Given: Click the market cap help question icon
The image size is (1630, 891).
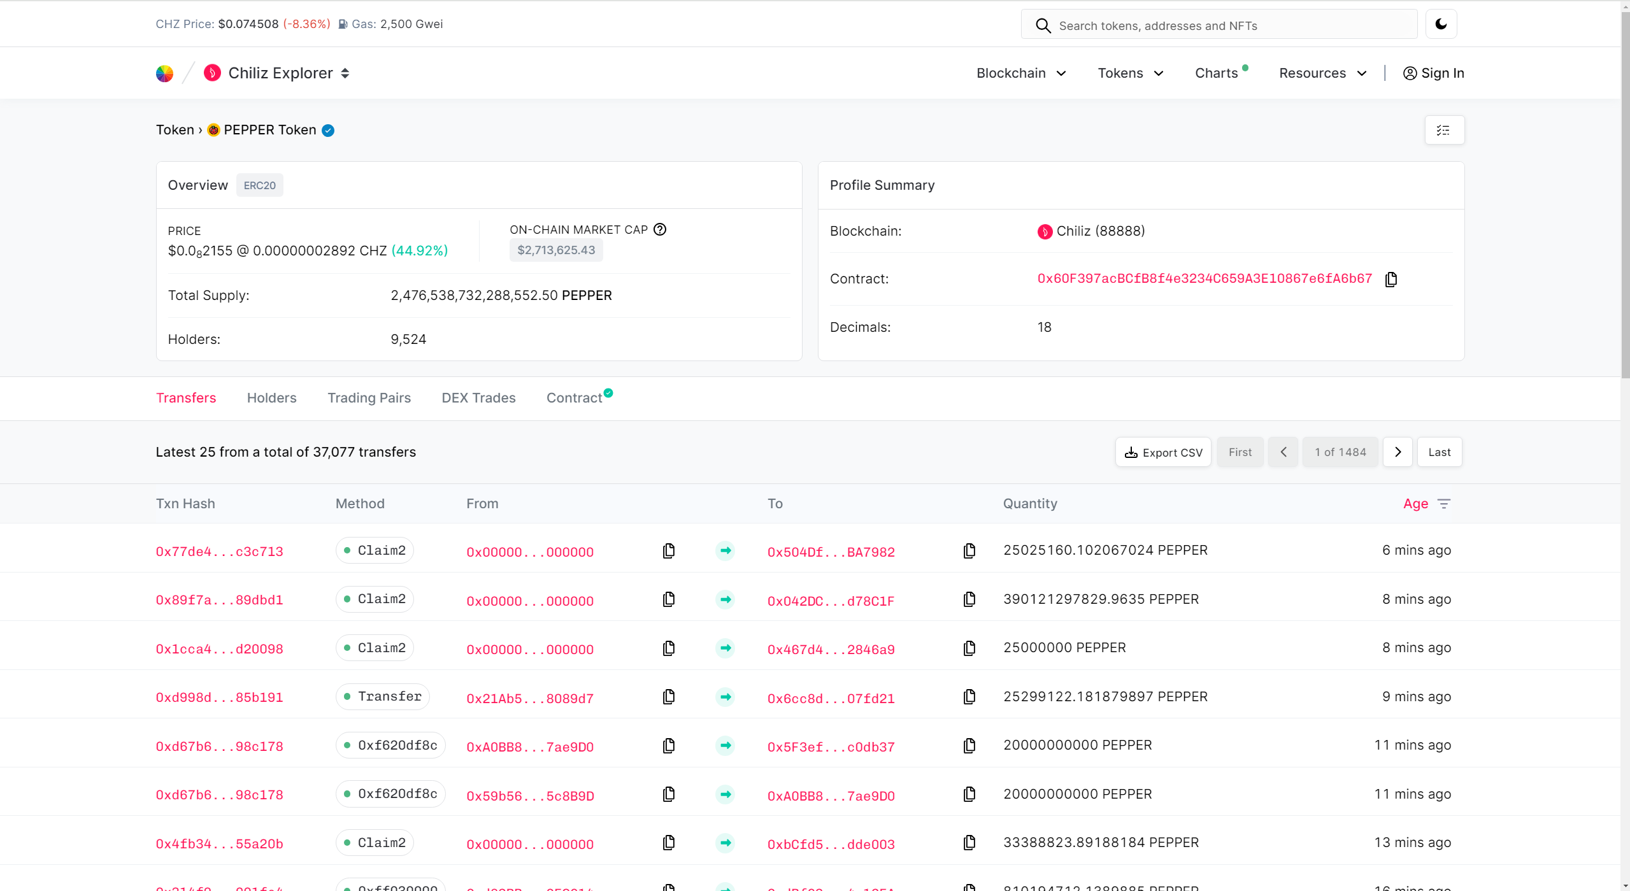Looking at the screenshot, I should pyautogui.click(x=660, y=229).
